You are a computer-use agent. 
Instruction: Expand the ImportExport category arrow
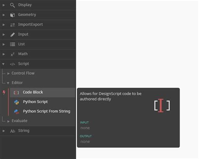click(x=4, y=25)
